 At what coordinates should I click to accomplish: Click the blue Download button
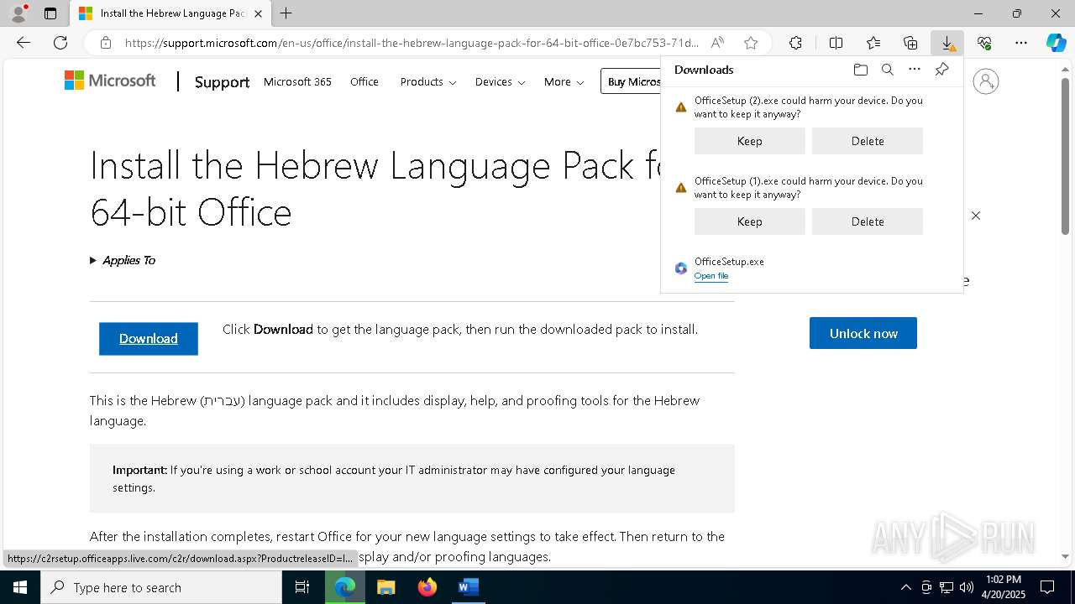click(x=149, y=339)
